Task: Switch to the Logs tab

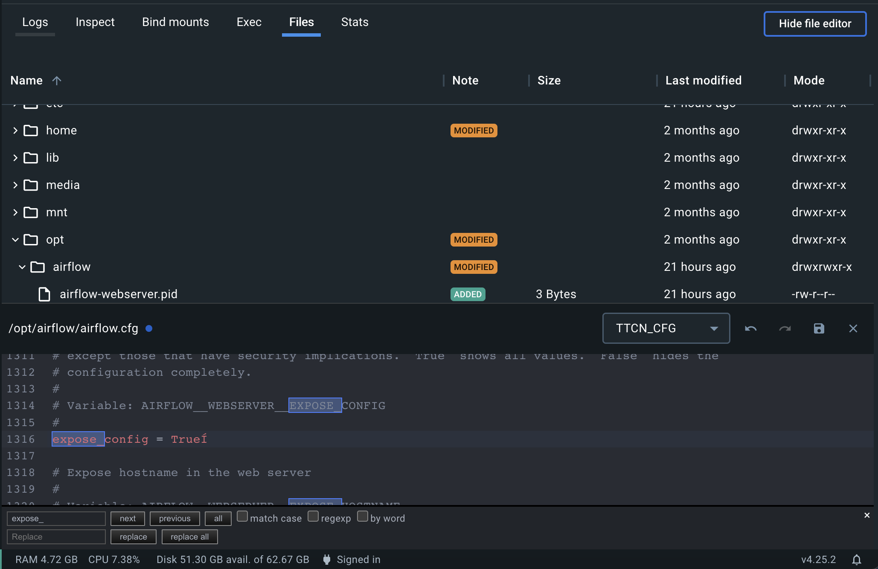Action: tap(35, 22)
